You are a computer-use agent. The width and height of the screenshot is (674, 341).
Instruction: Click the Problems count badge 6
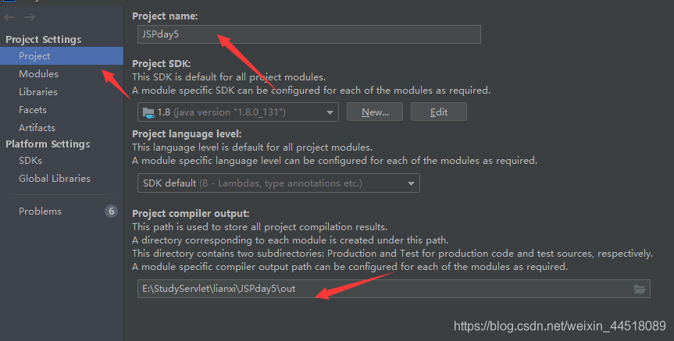(112, 211)
